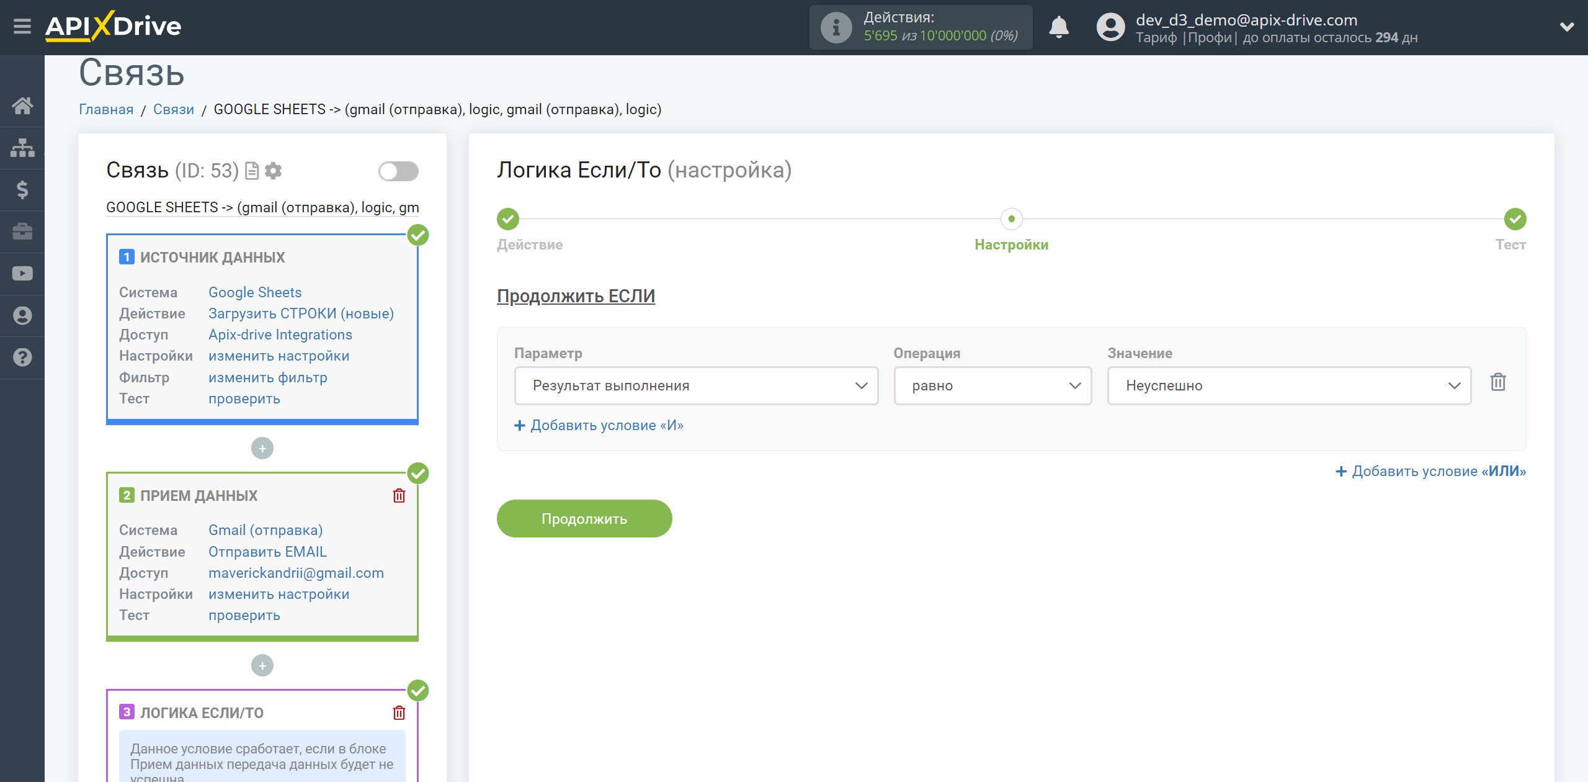Click the user avatar icon

coord(1110,27)
